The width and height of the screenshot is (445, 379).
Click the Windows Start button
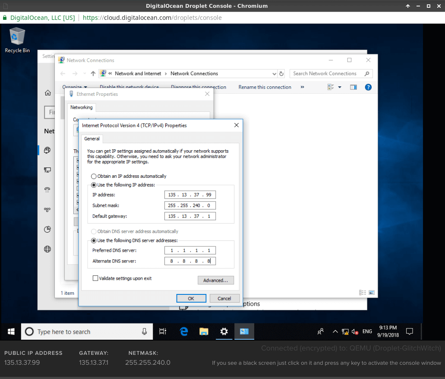tap(11, 332)
